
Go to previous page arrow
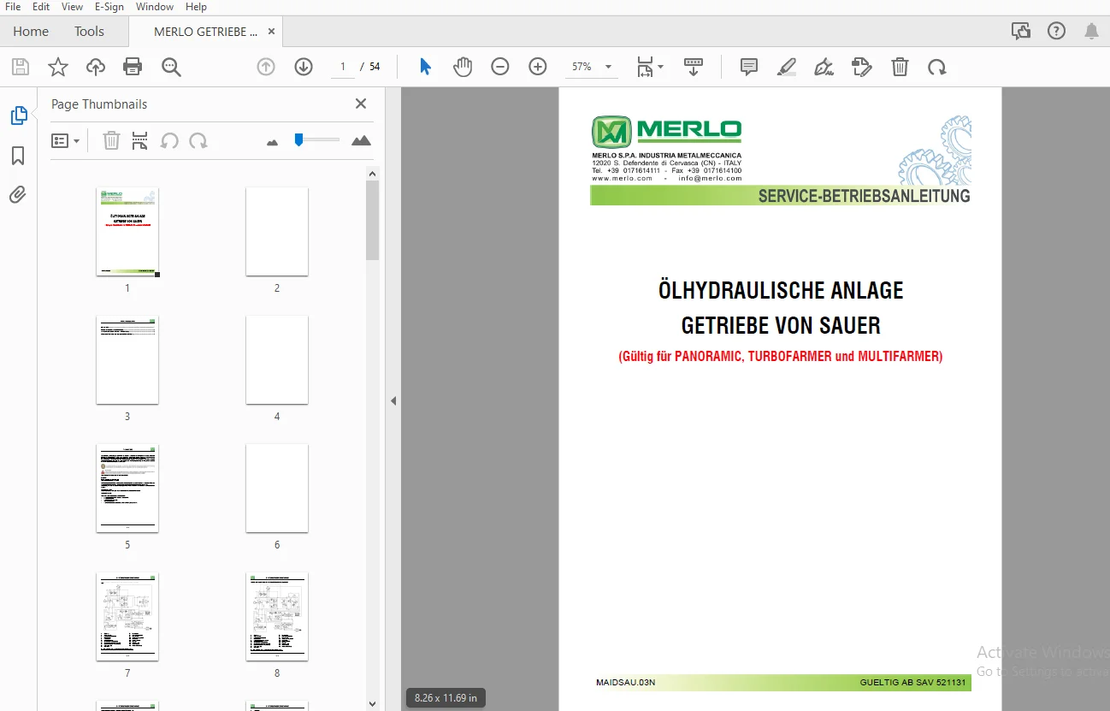coord(266,67)
